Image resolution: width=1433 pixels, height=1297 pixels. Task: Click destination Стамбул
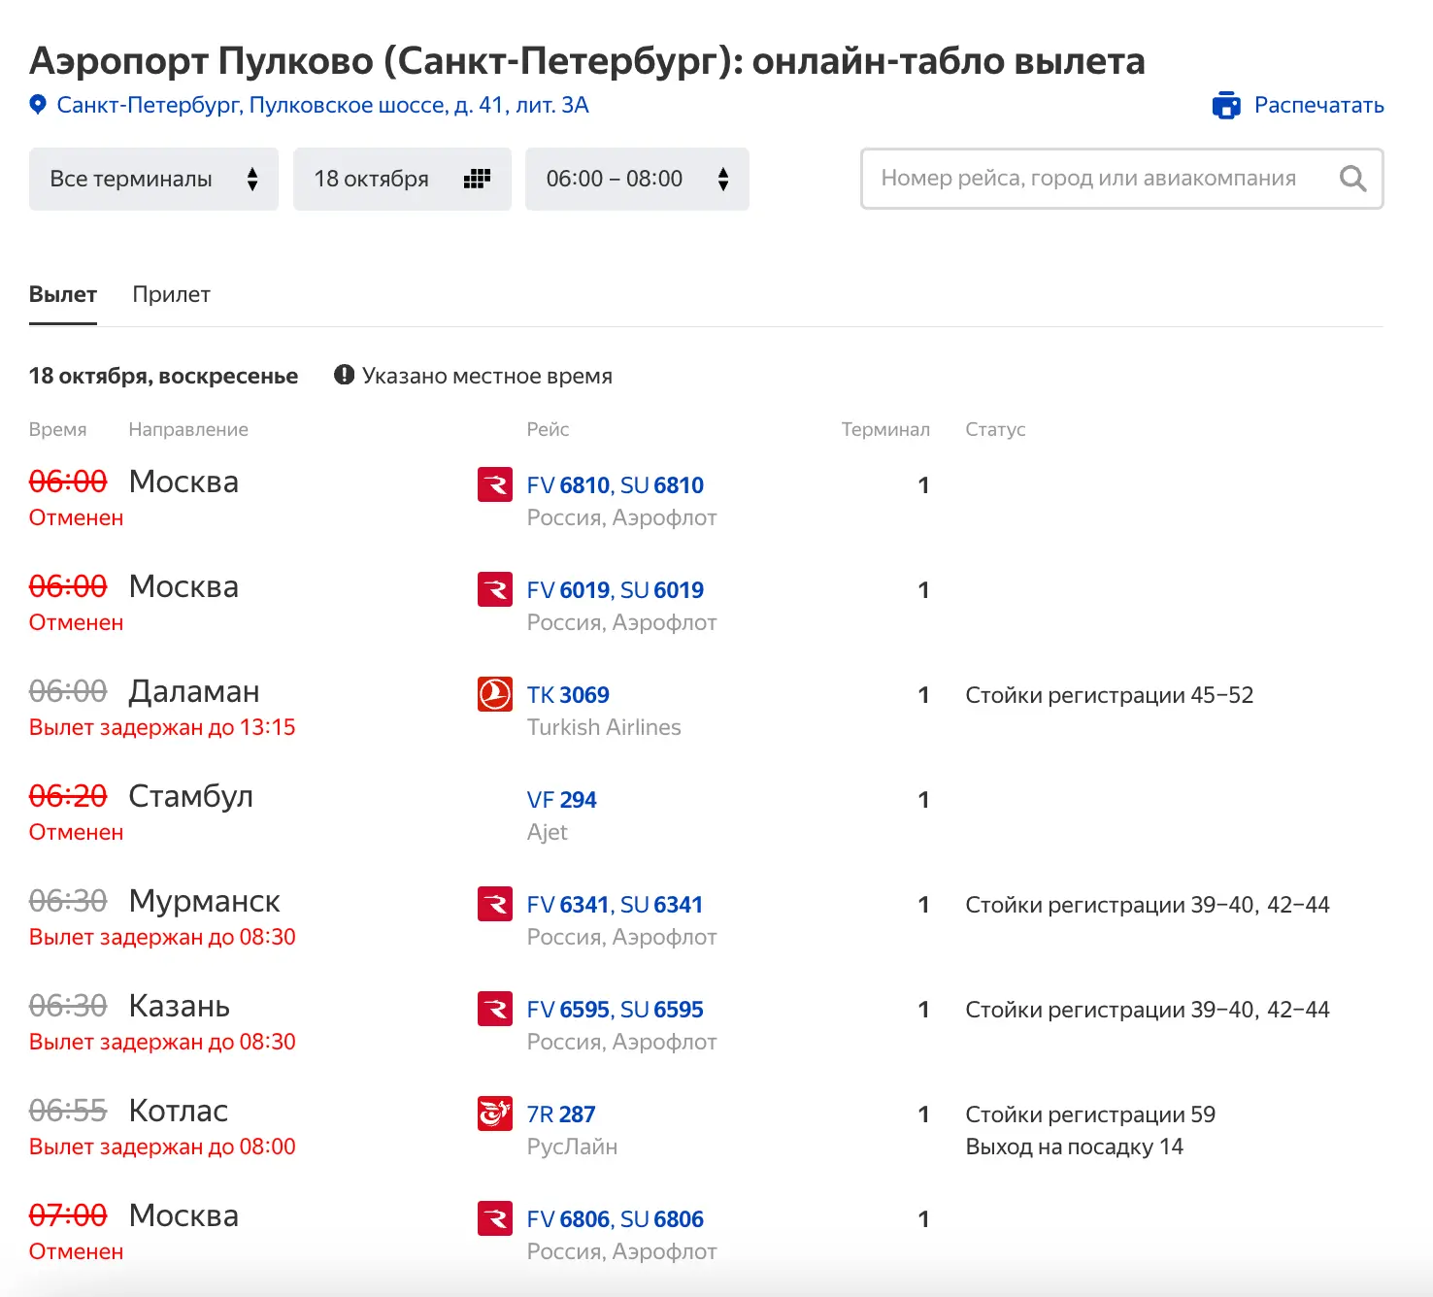[x=191, y=796]
